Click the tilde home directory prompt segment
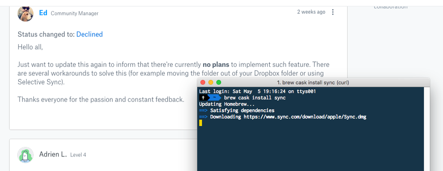This screenshot has height=171, width=443. [x=215, y=97]
